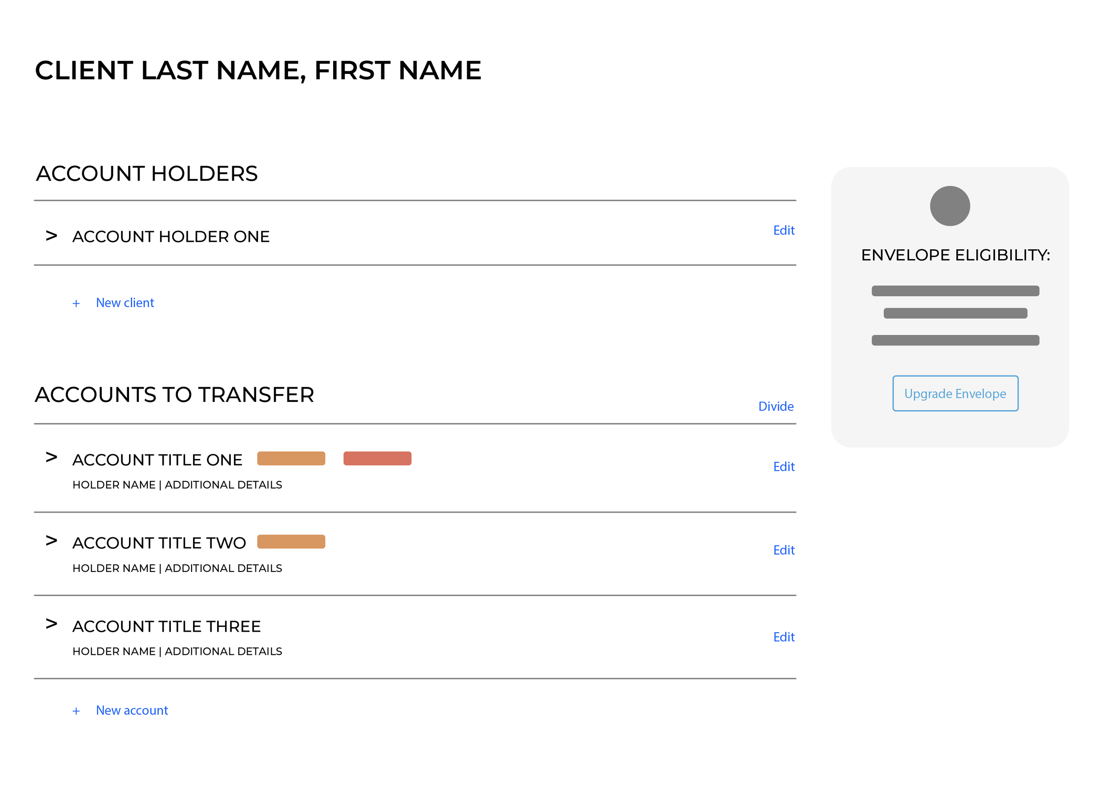Add a New client
Viewport: 1112px width, 787px height.
click(125, 303)
